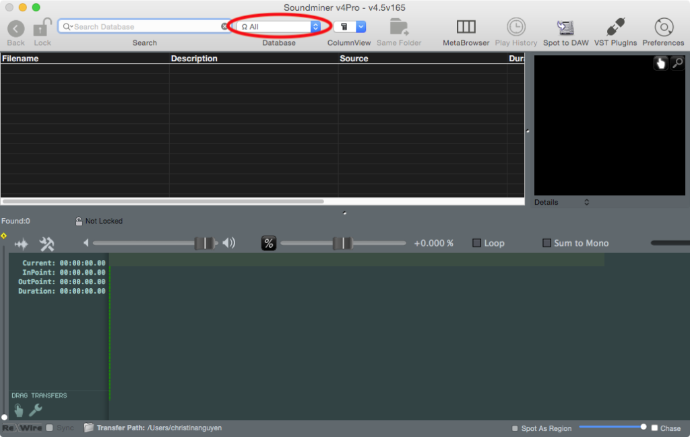Click the blue slider handle beside Chase

click(x=644, y=426)
